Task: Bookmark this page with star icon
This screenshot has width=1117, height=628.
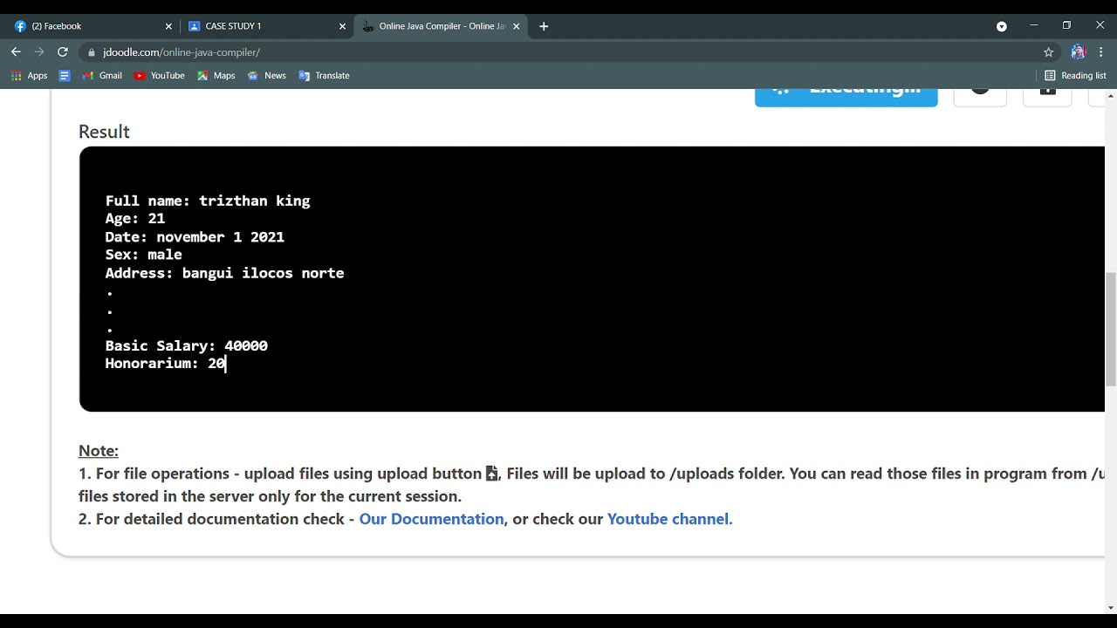Action: (x=1049, y=52)
